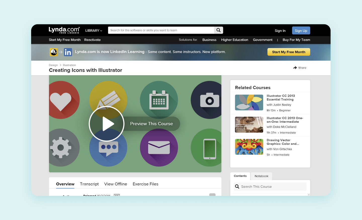Image resolution: width=362 pixels, height=220 pixels.
Task: Click the text 'with Deke McClelland'
Action: click(x=281, y=127)
